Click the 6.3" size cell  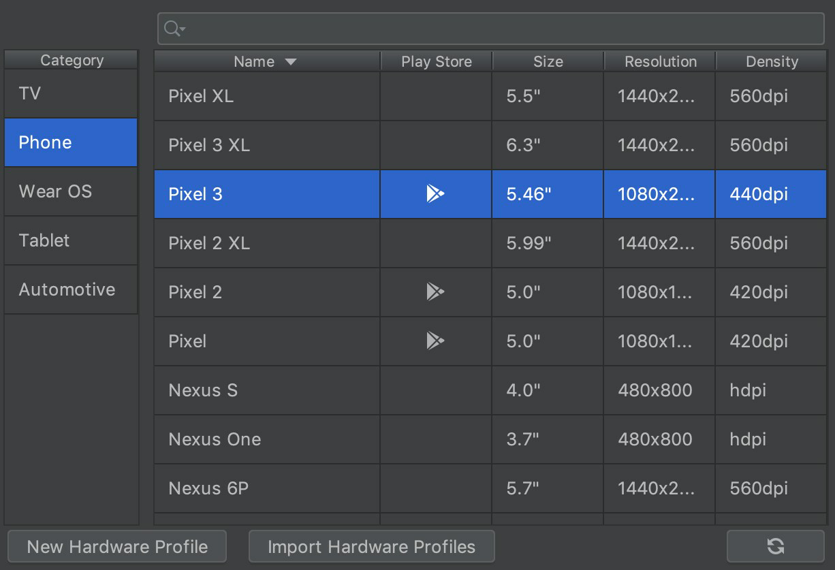548,145
